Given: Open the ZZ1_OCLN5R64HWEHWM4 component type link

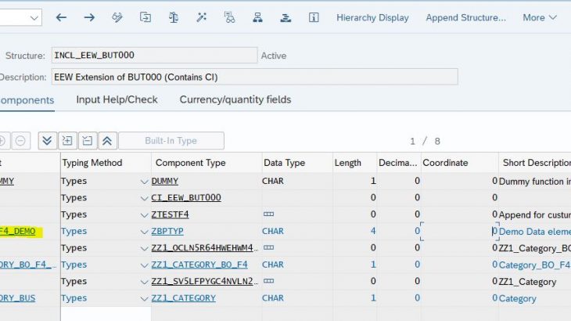Looking at the screenshot, I should [205, 247].
